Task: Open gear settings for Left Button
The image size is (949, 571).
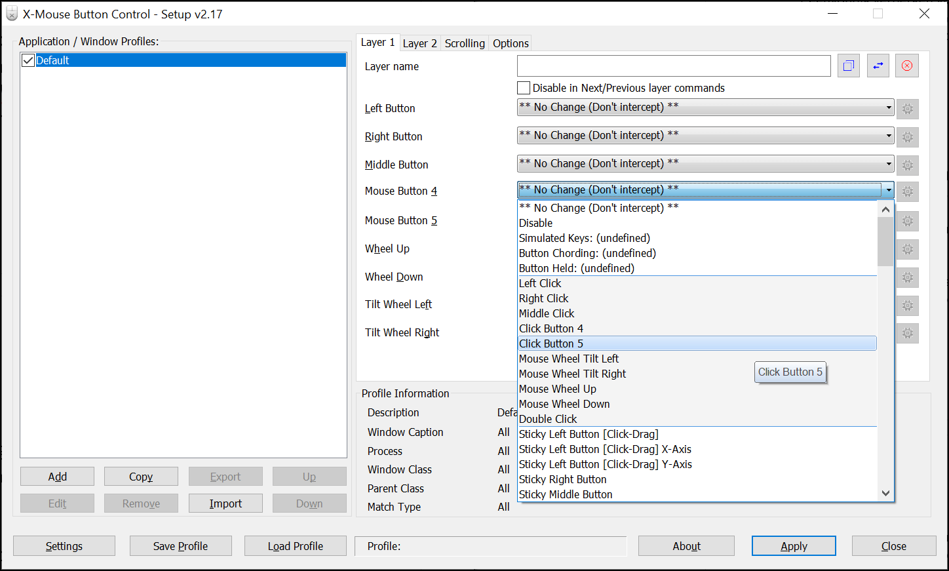Action: [x=908, y=109]
